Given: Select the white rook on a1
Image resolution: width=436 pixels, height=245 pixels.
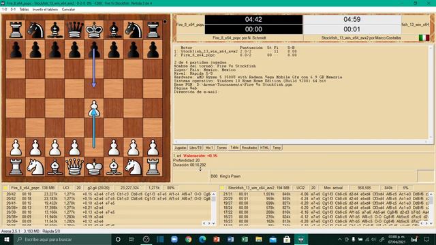Looking at the screenshot, I should coord(16,167).
